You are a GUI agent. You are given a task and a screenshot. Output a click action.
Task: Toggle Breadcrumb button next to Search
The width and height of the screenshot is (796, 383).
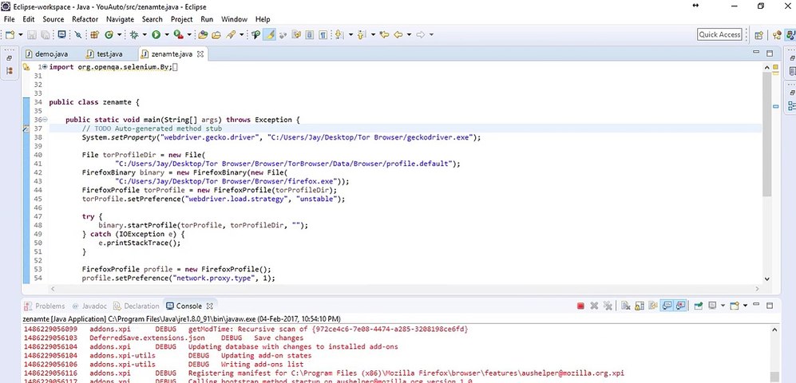tap(255, 34)
